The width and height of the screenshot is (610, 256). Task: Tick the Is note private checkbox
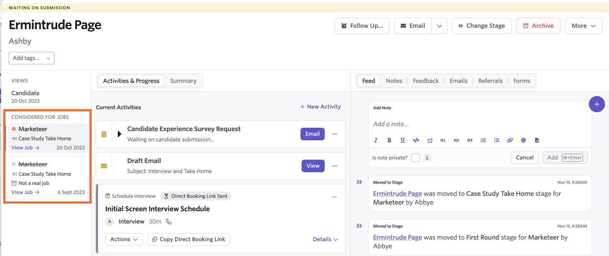415,158
